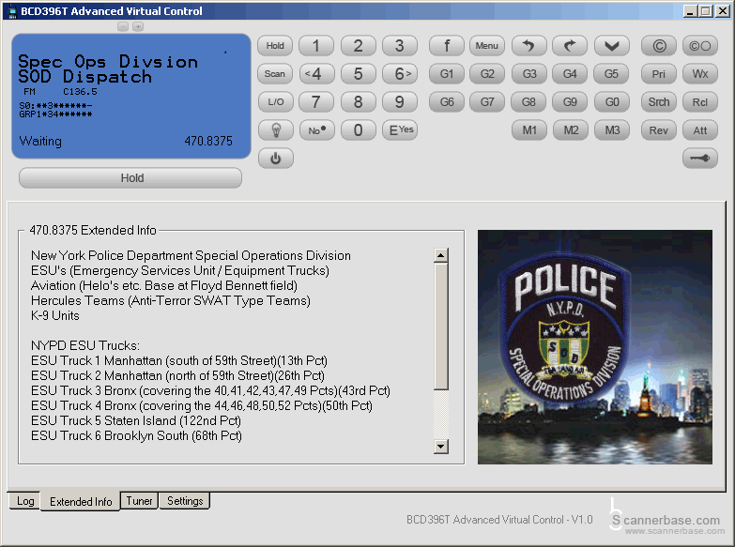The width and height of the screenshot is (735, 547).
Task: Click keypad number 3
Action: pos(399,45)
